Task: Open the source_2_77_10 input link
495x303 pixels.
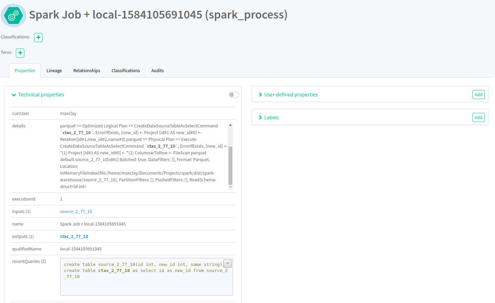Action: tap(76, 212)
